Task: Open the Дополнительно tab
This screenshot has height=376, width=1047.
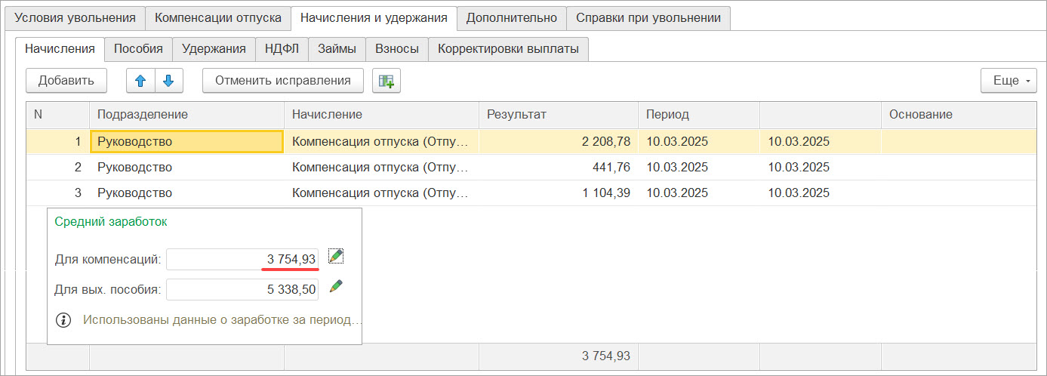Action: pos(511,17)
